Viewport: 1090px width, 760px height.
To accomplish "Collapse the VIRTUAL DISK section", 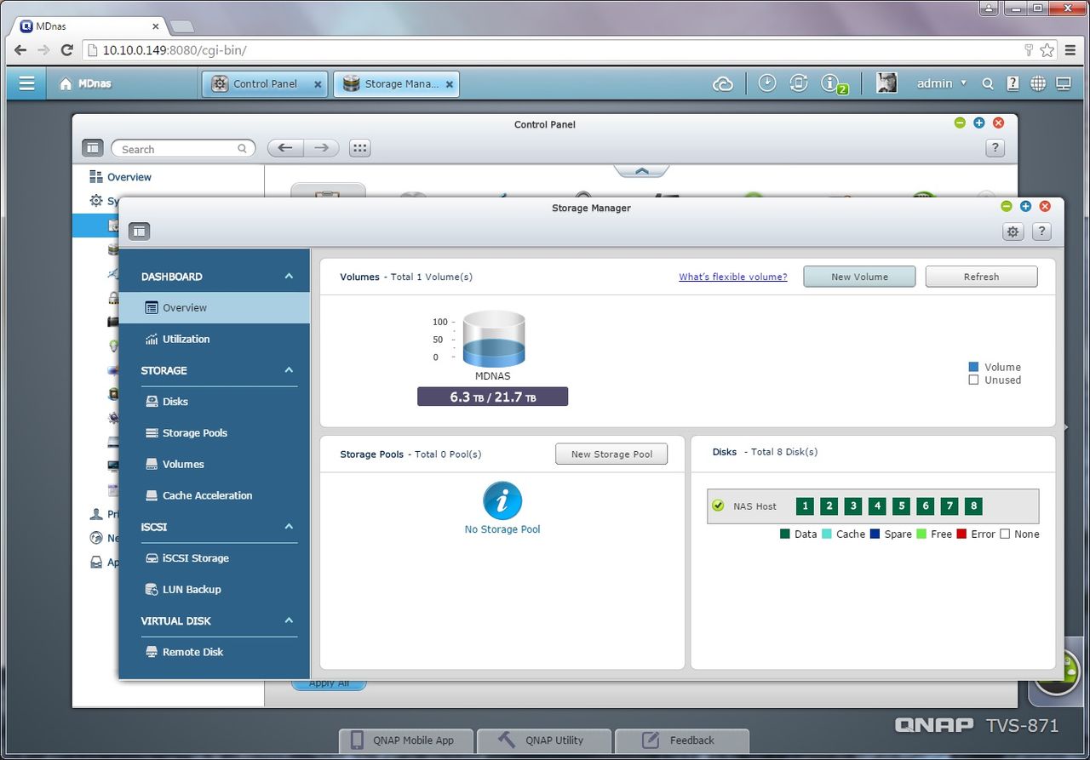I will pyautogui.click(x=289, y=620).
